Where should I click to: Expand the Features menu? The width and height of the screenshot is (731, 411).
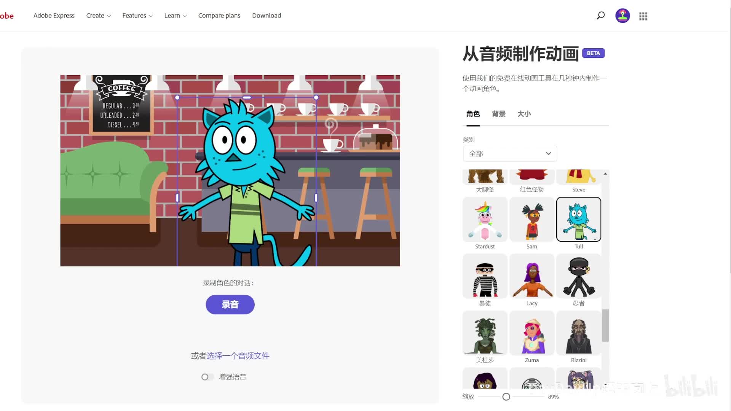coord(137,16)
